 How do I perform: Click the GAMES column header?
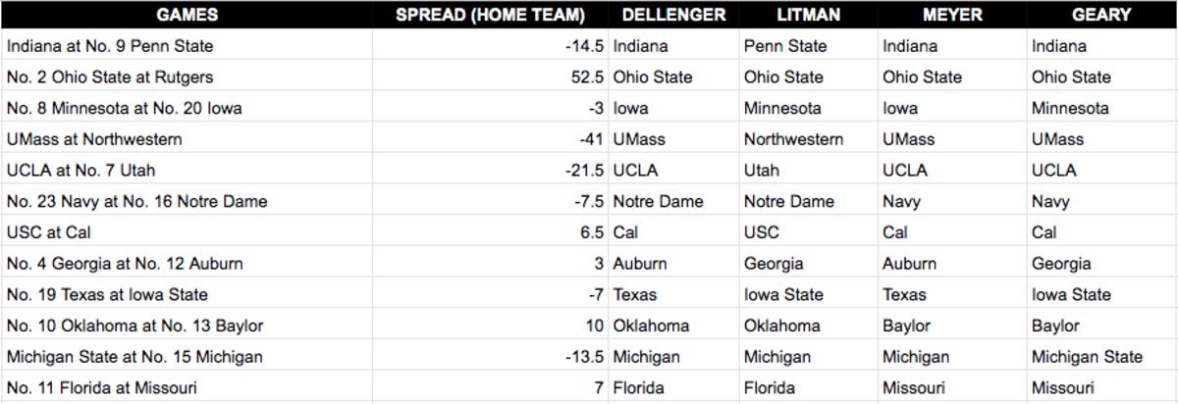tap(187, 15)
